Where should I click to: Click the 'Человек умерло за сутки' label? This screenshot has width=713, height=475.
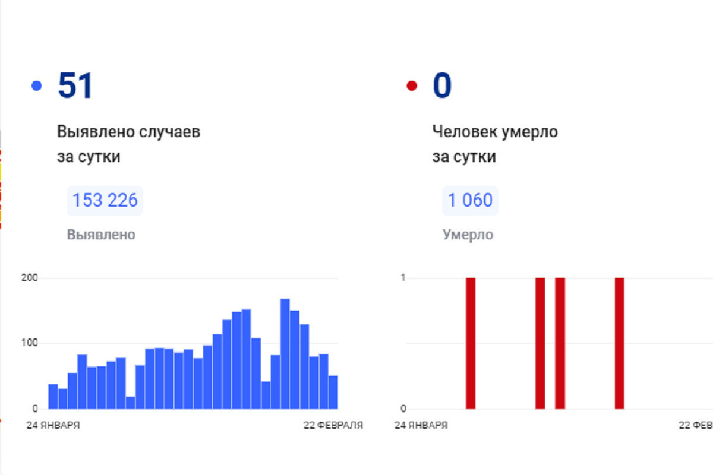(495, 144)
